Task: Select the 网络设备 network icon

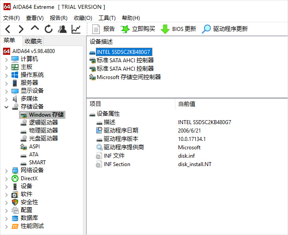Action: pos(15,171)
